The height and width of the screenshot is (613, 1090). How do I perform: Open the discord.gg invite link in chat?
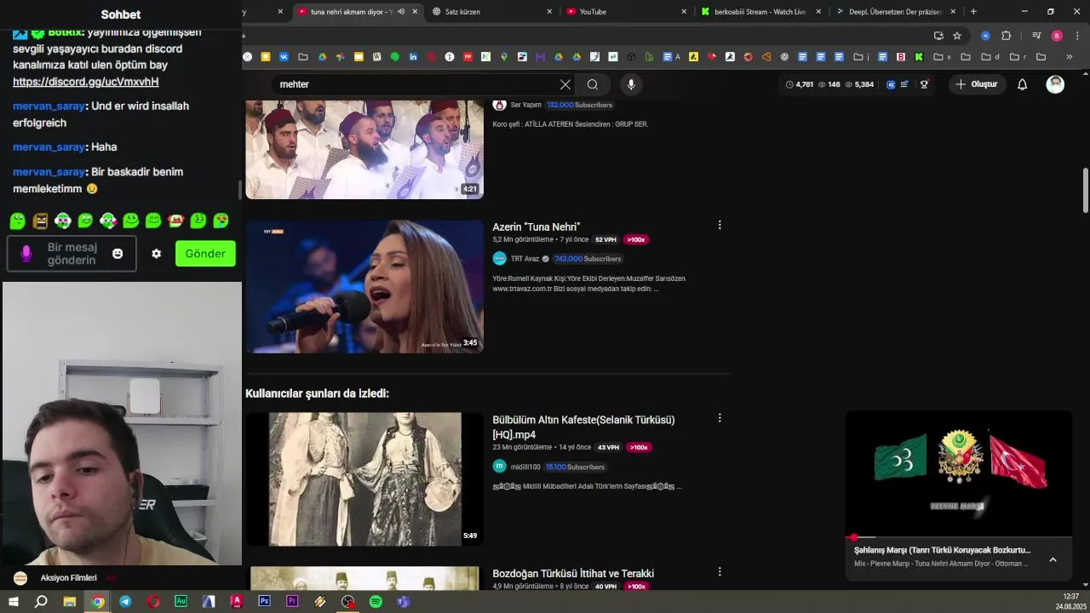[86, 82]
